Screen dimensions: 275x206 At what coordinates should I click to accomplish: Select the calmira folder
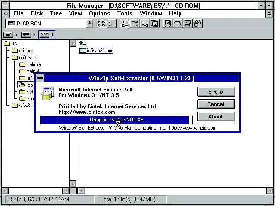30,64
